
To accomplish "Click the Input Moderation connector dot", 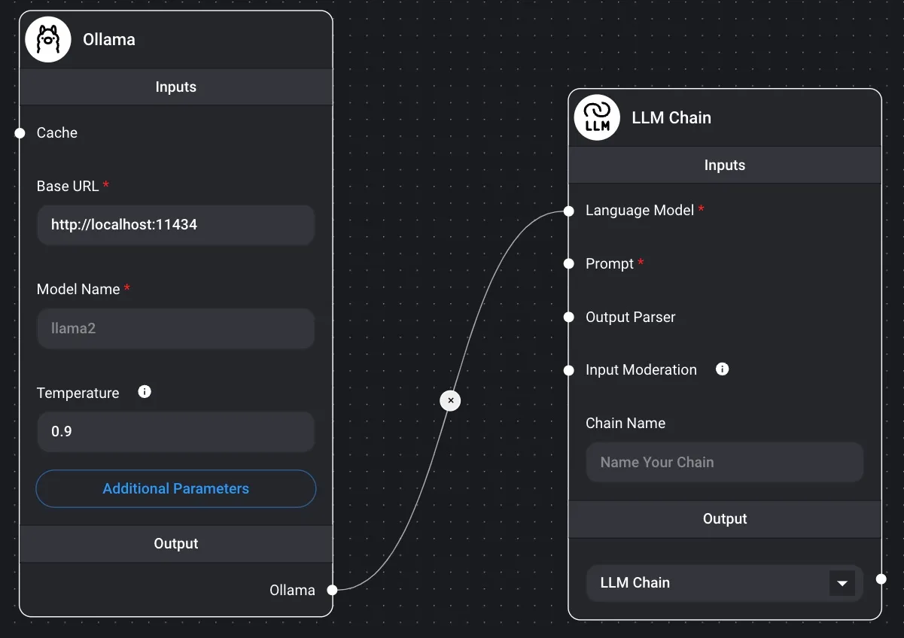I will pos(569,370).
